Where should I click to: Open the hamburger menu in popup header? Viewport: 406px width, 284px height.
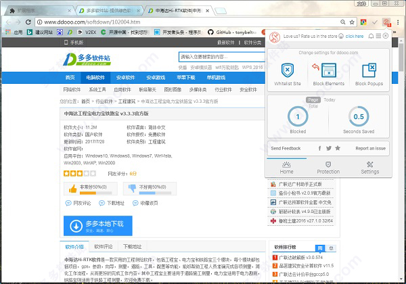click(x=378, y=36)
